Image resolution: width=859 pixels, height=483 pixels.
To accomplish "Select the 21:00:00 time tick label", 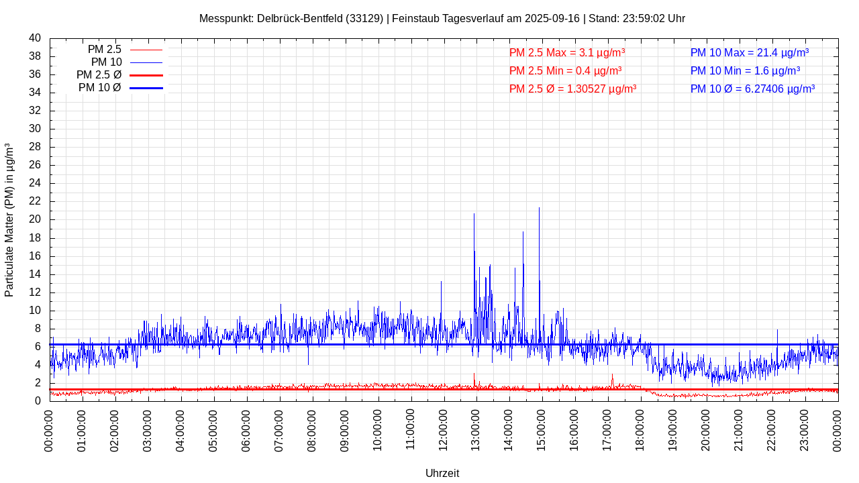I will coord(740,430).
